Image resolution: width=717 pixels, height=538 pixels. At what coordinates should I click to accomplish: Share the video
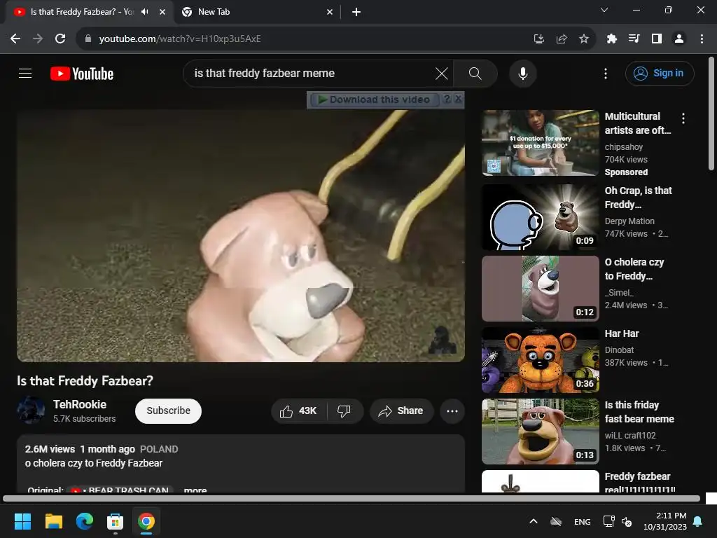401,411
